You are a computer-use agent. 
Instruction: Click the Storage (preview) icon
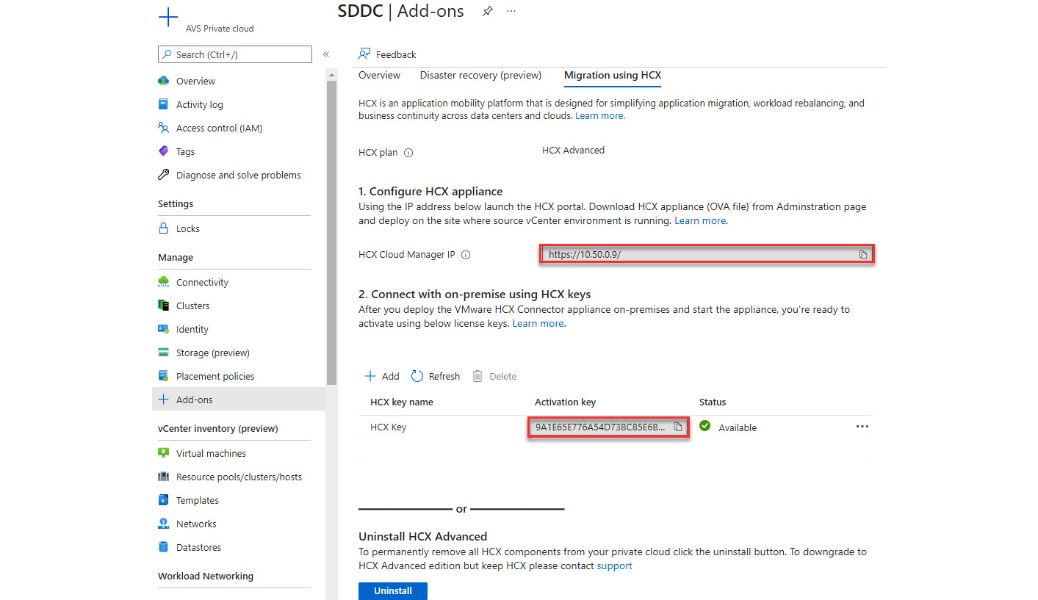coord(164,353)
